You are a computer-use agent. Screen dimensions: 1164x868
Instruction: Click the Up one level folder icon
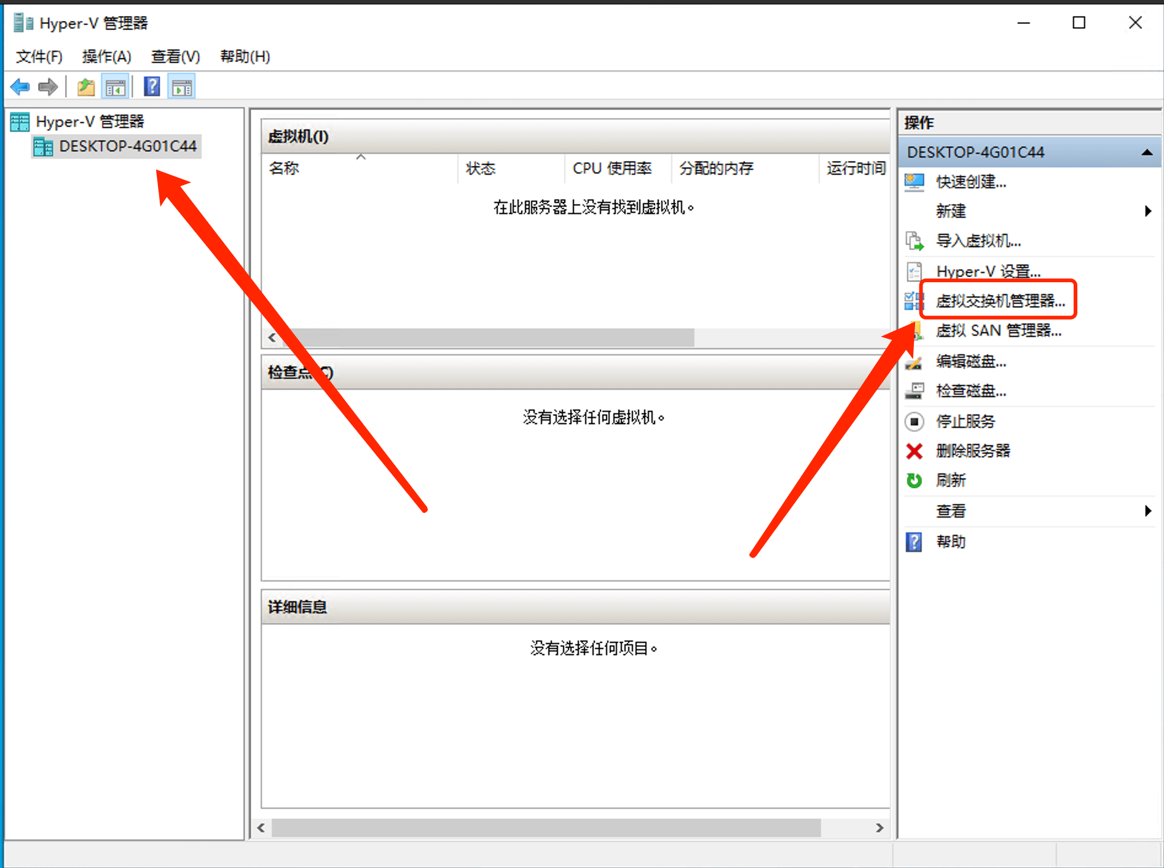click(x=86, y=87)
